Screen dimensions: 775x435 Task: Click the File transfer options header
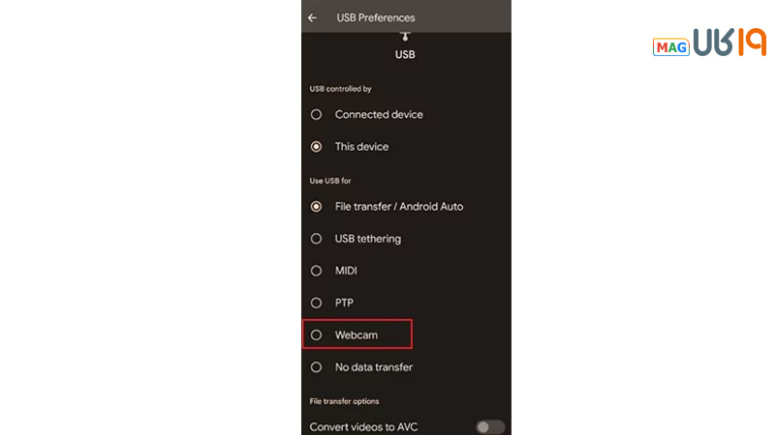[x=345, y=401]
